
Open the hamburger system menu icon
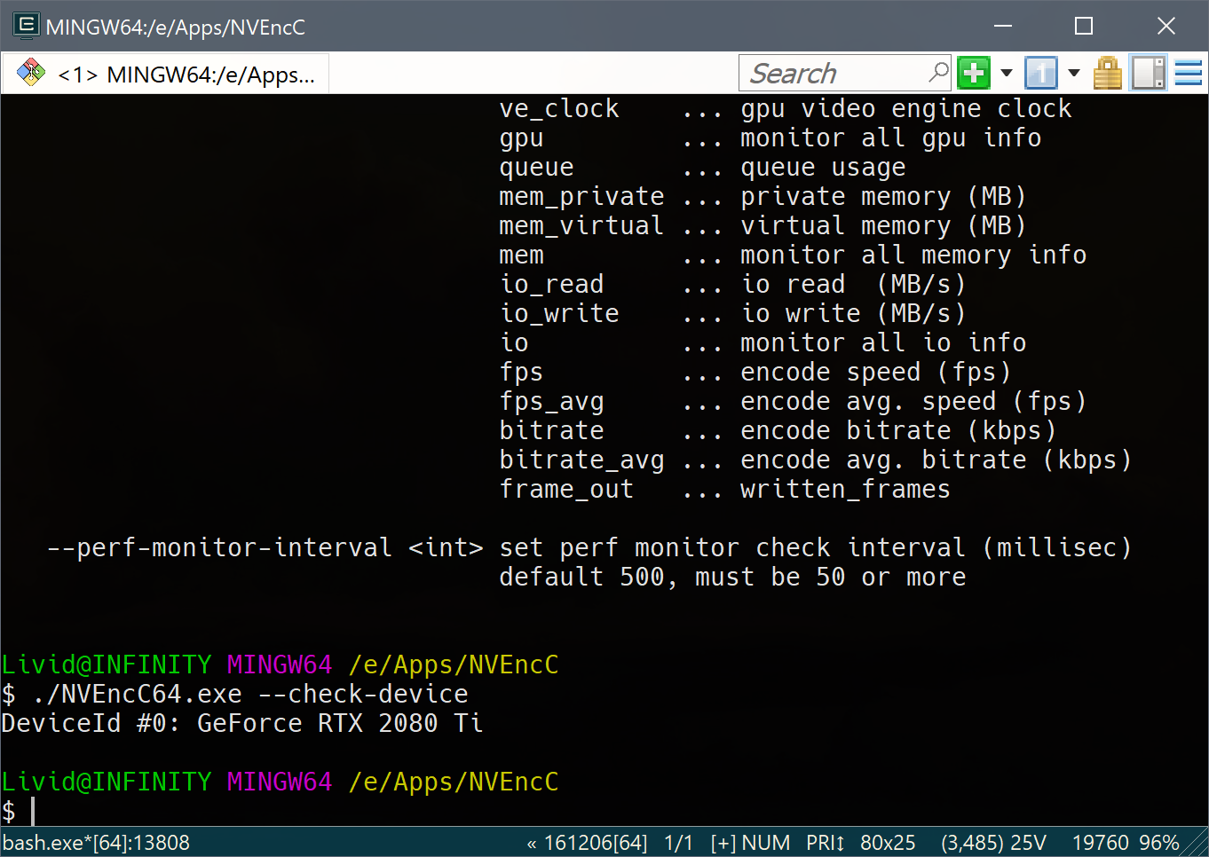tap(1188, 73)
